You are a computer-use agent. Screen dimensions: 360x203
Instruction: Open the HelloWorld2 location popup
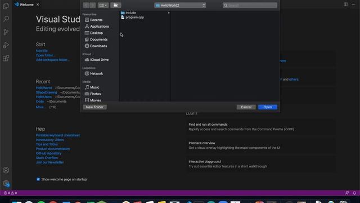click(180, 5)
